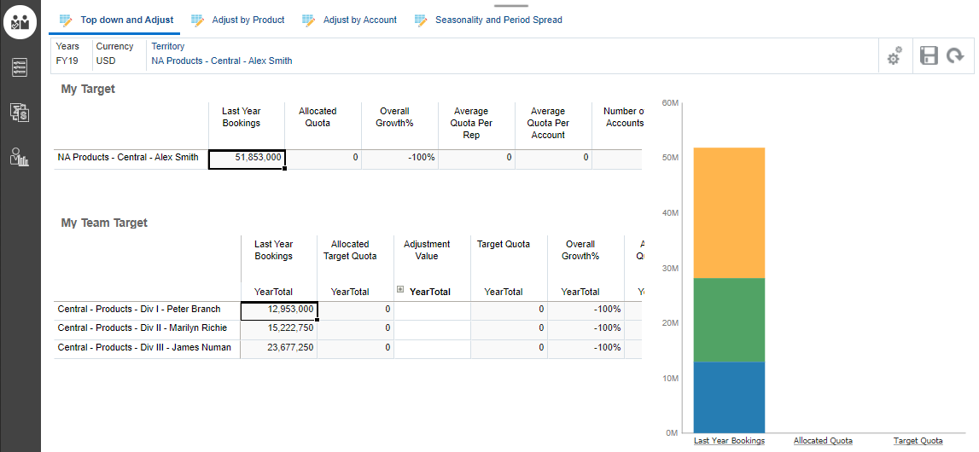Open the Seasonality and Period Spread tab
979x452 pixels.
point(498,20)
